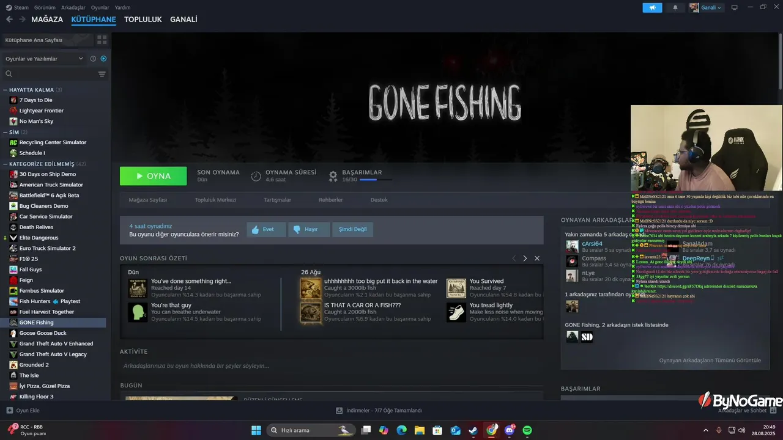Select Goose Goose Duck in library
This screenshot has height=440, width=783.
point(43,333)
